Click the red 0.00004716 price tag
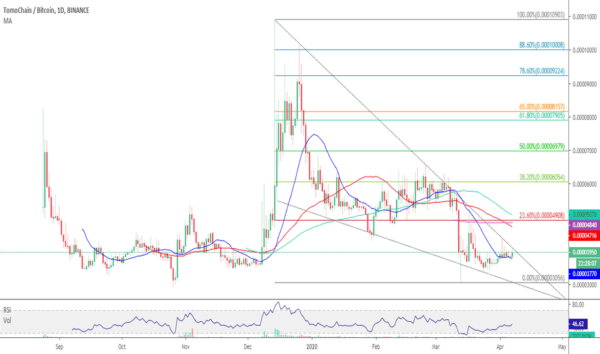This screenshot has width=600, height=354. pos(585,236)
